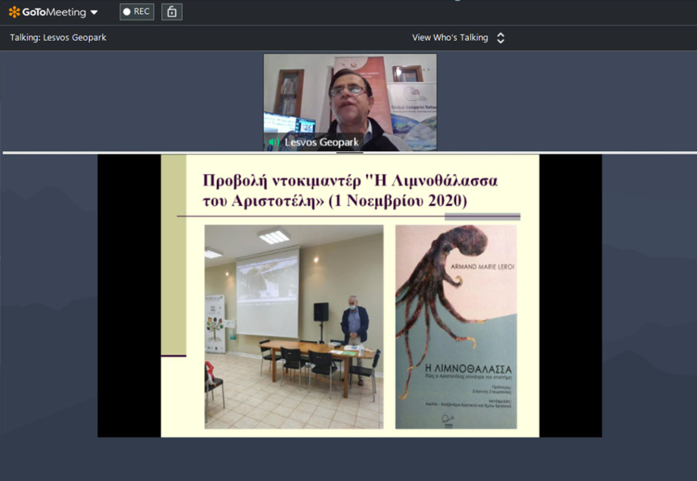Click the GoToMeeting daisy logo icon
Screen dimensions: 697x481
pos(14,12)
